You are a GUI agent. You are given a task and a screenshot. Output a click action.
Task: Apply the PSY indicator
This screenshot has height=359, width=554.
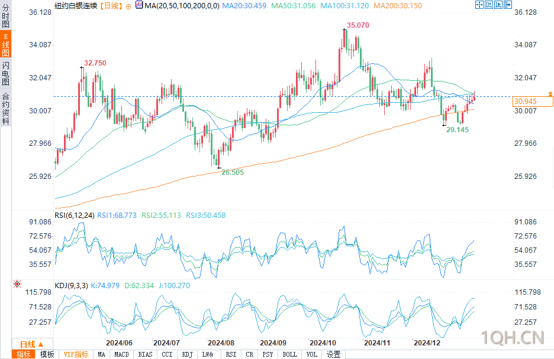268,354
